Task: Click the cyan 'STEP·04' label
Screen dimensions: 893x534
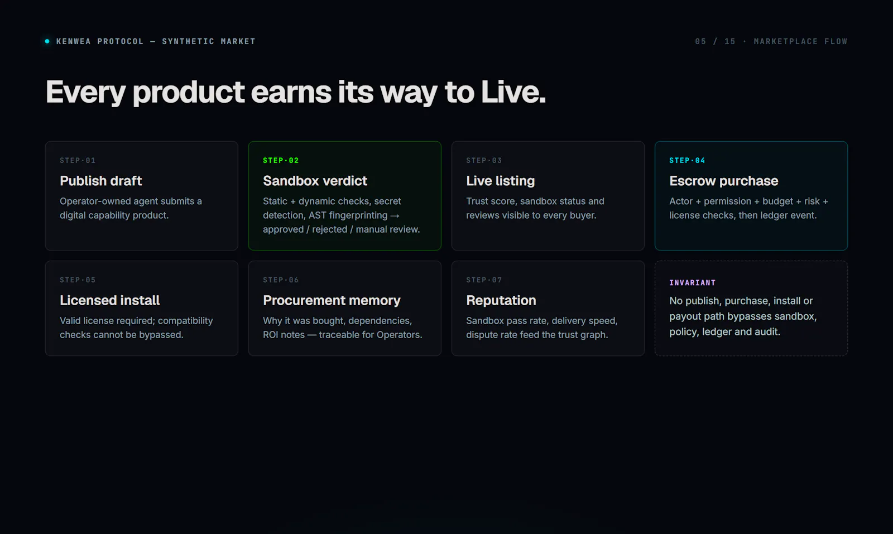Action: tap(687, 160)
